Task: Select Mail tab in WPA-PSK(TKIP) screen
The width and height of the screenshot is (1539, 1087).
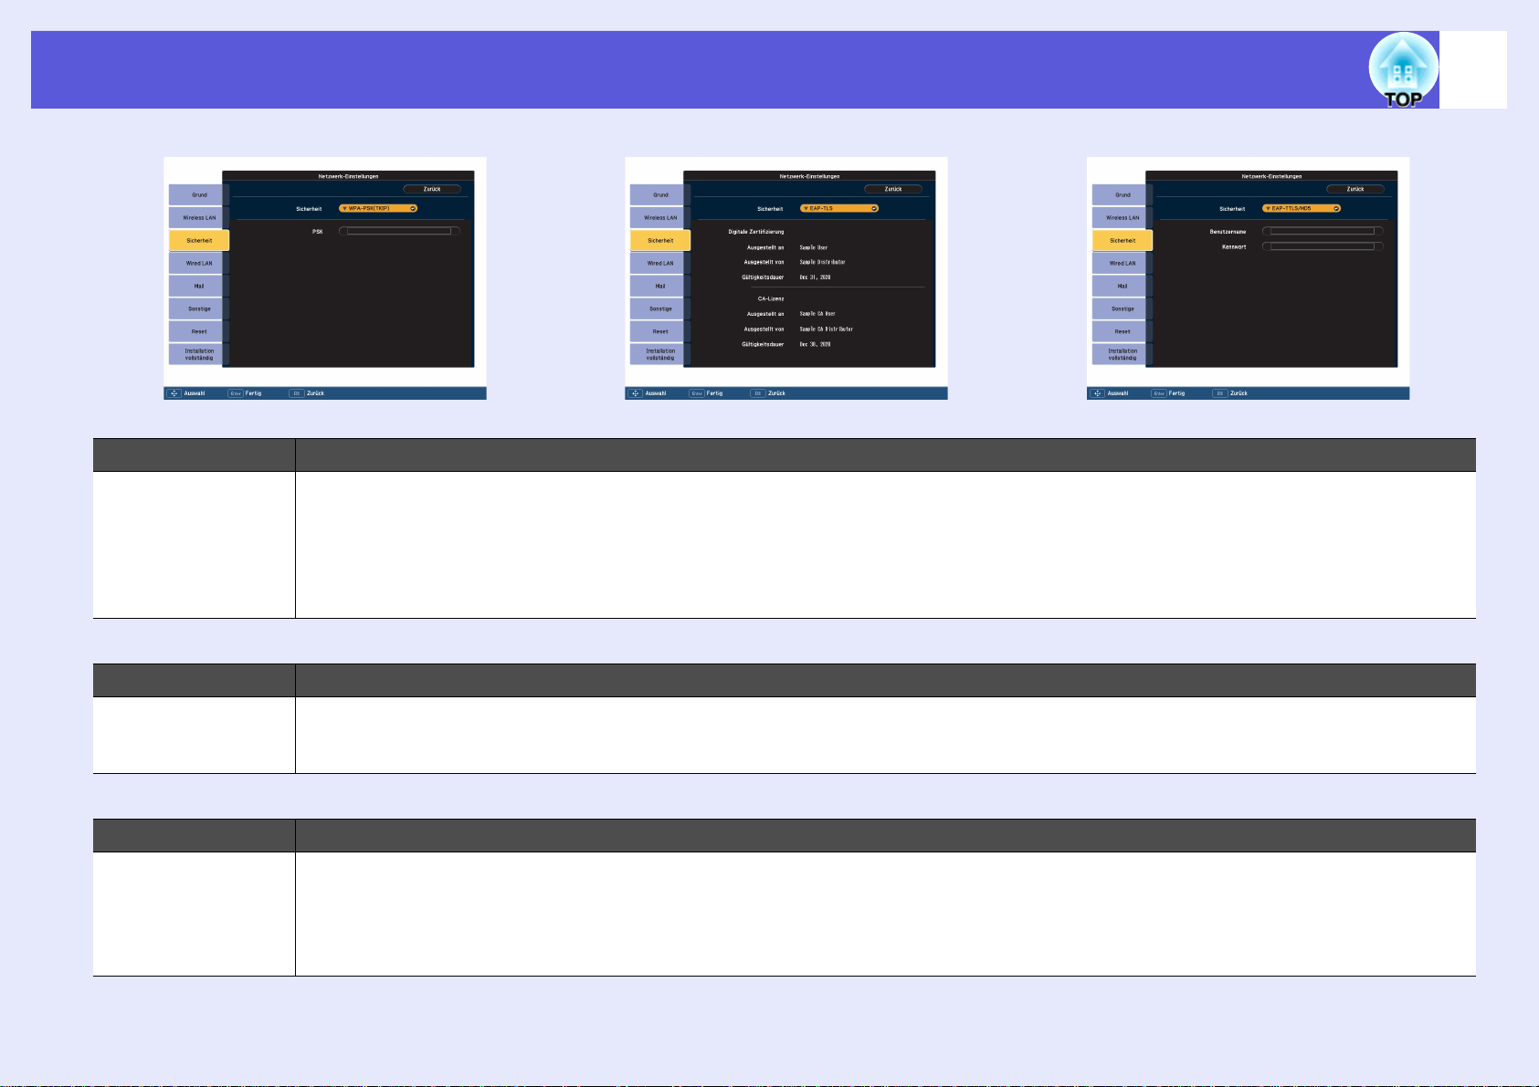Action: (x=199, y=286)
